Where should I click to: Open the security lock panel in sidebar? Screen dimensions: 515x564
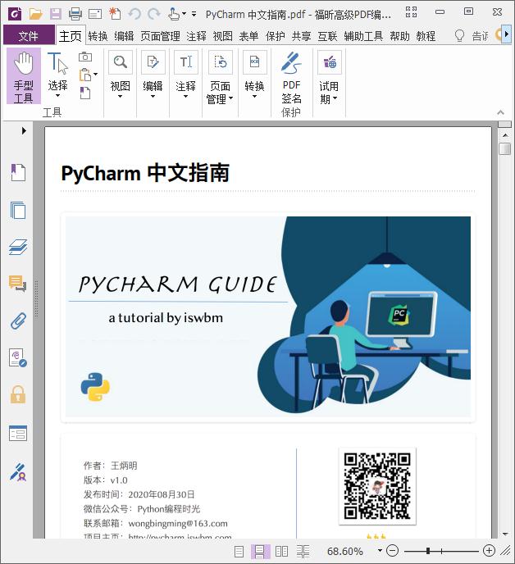coord(18,394)
